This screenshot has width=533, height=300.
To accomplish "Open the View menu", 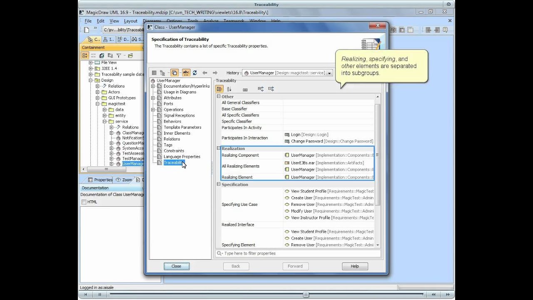I will point(114,21).
